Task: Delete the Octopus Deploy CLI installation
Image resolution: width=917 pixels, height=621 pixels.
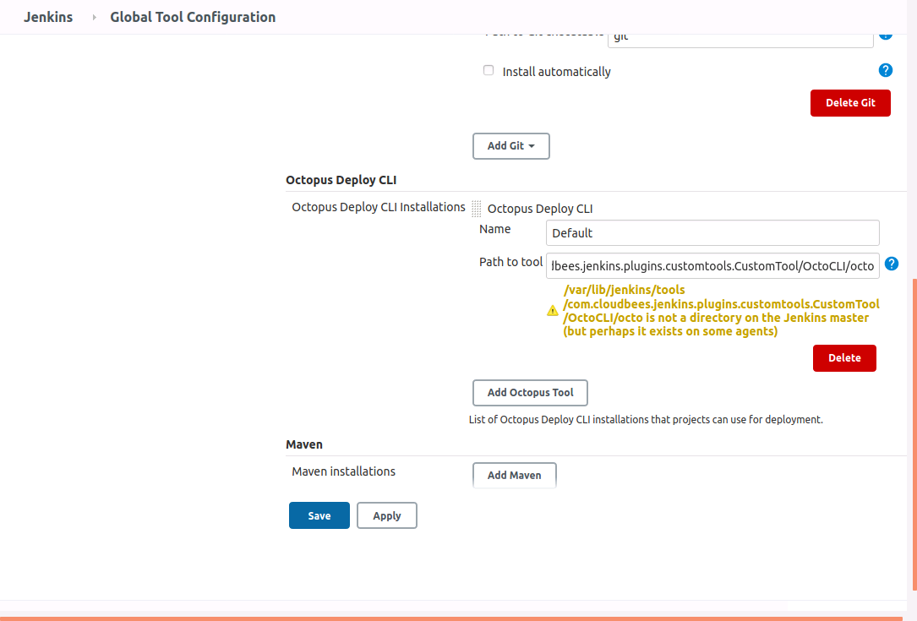Action: pos(843,358)
